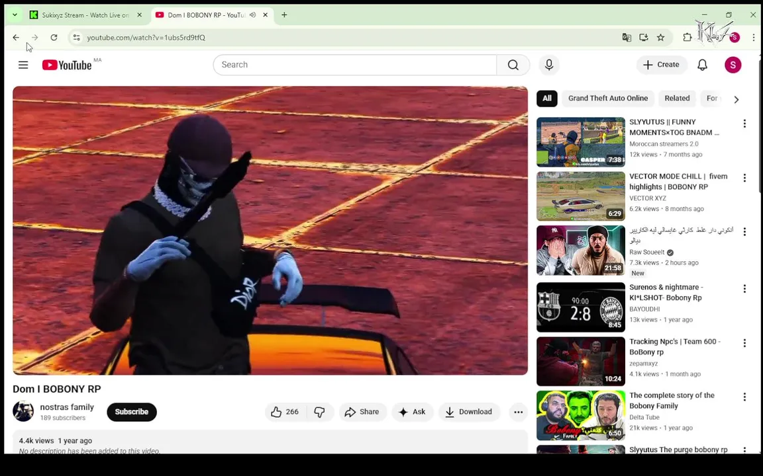
Task: Open the complete story of Bobony thumbnail
Action: coord(580,415)
